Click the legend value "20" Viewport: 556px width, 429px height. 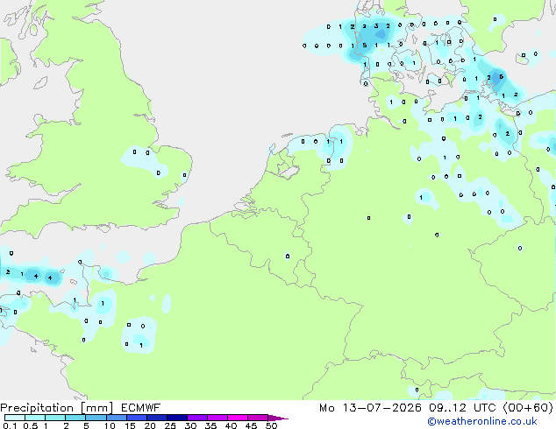pos(150,425)
